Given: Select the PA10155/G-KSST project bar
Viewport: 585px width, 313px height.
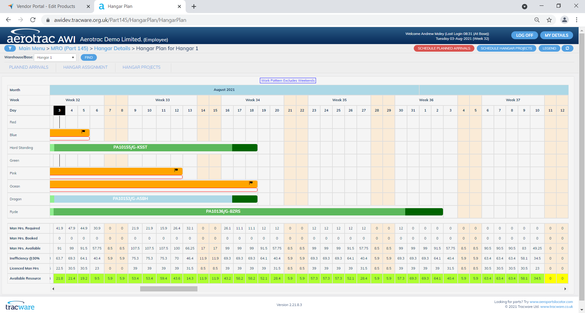Looking at the screenshot, I should click(154, 148).
